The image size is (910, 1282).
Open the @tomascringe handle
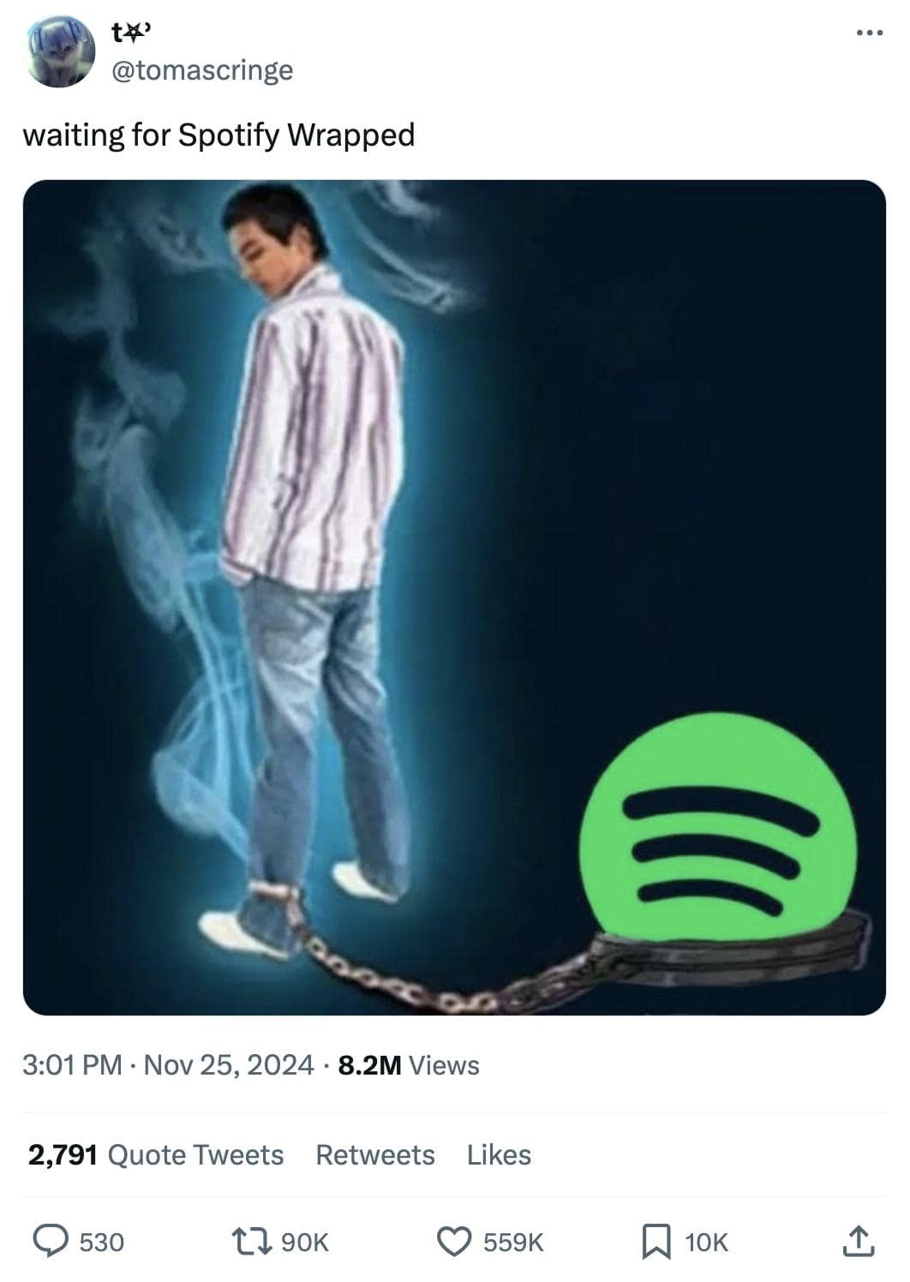(202, 69)
